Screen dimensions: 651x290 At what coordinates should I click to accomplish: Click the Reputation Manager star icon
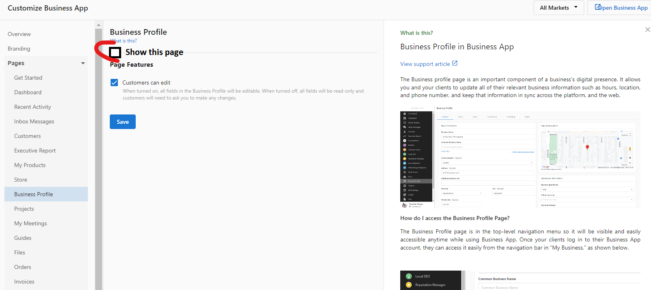[408, 285]
